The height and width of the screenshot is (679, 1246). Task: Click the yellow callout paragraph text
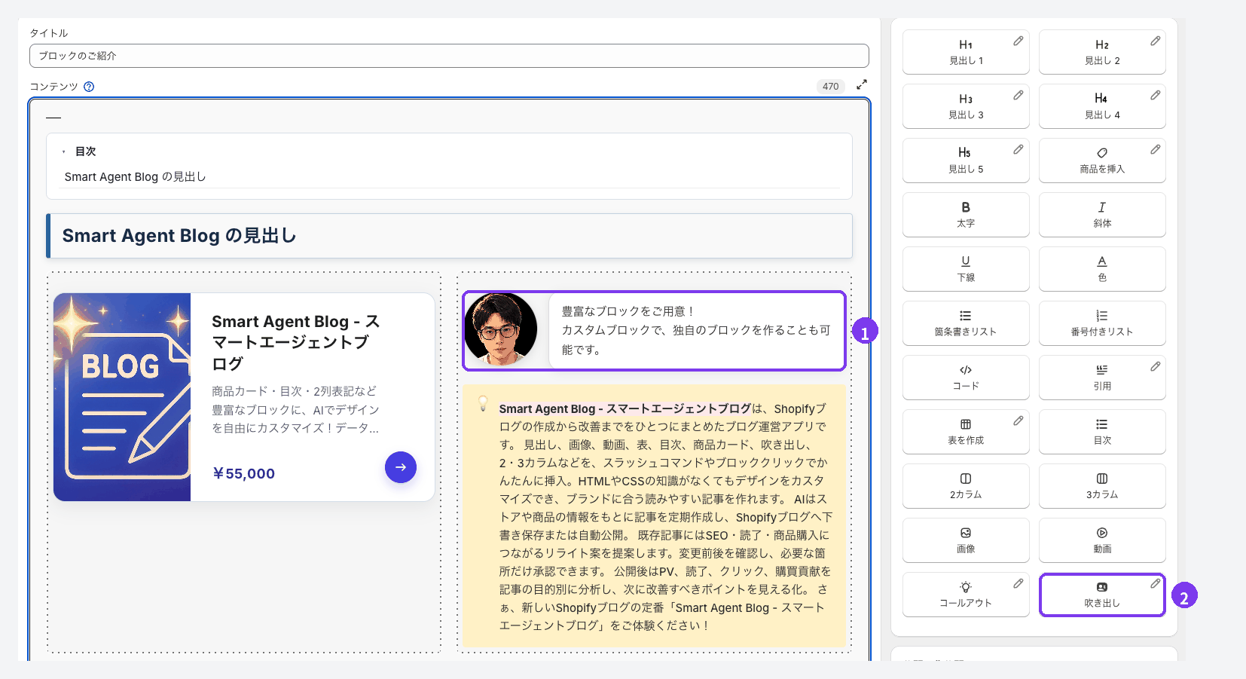click(x=665, y=517)
